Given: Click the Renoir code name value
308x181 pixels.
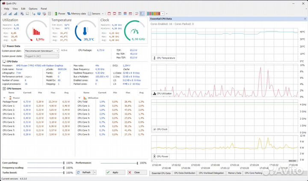Looking at the screenshot, I should (19, 69).
